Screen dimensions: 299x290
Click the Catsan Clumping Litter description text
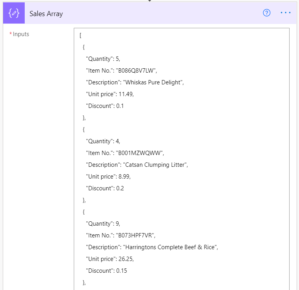tap(155, 165)
